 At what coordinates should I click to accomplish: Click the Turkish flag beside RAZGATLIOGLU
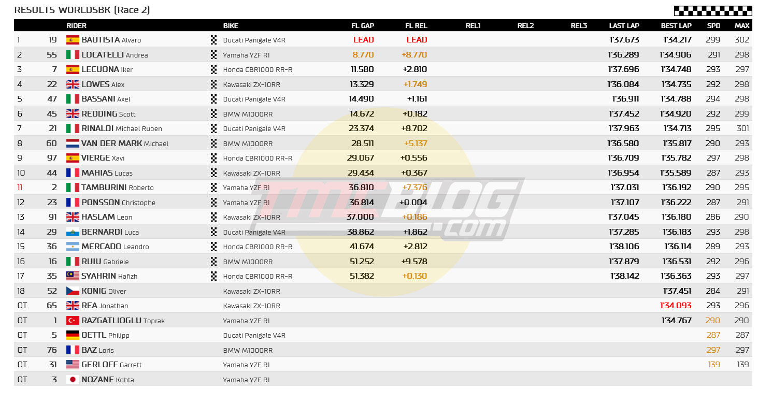click(x=73, y=321)
